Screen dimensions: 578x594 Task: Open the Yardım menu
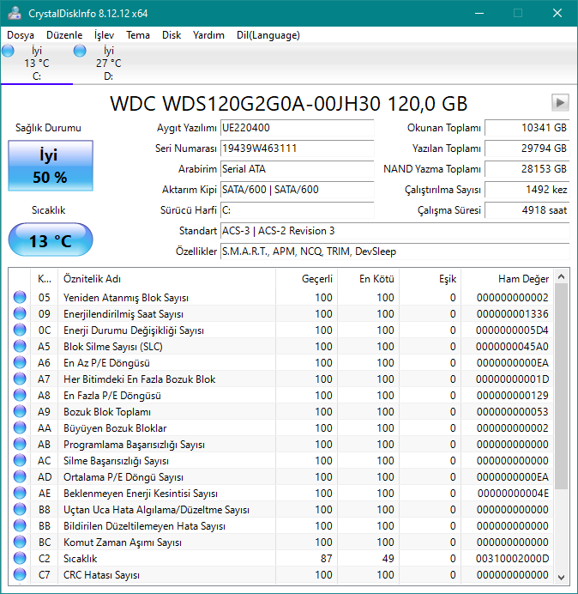click(x=208, y=35)
